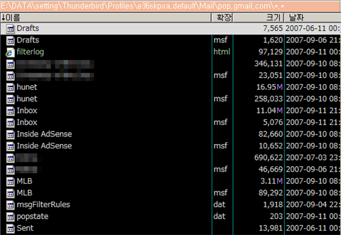Select the msgFilterRules file name
341x235 pixels.
[x=44, y=205]
